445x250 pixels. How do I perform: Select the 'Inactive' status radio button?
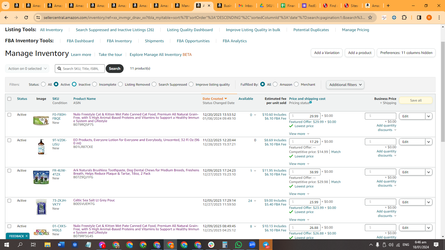click(74, 84)
